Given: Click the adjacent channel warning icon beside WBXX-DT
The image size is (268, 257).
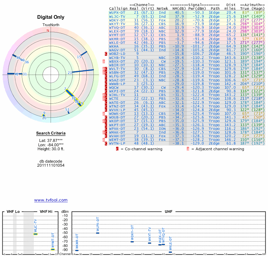Looking at the screenshot, I should pyautogui.click(x=104, y=61).
